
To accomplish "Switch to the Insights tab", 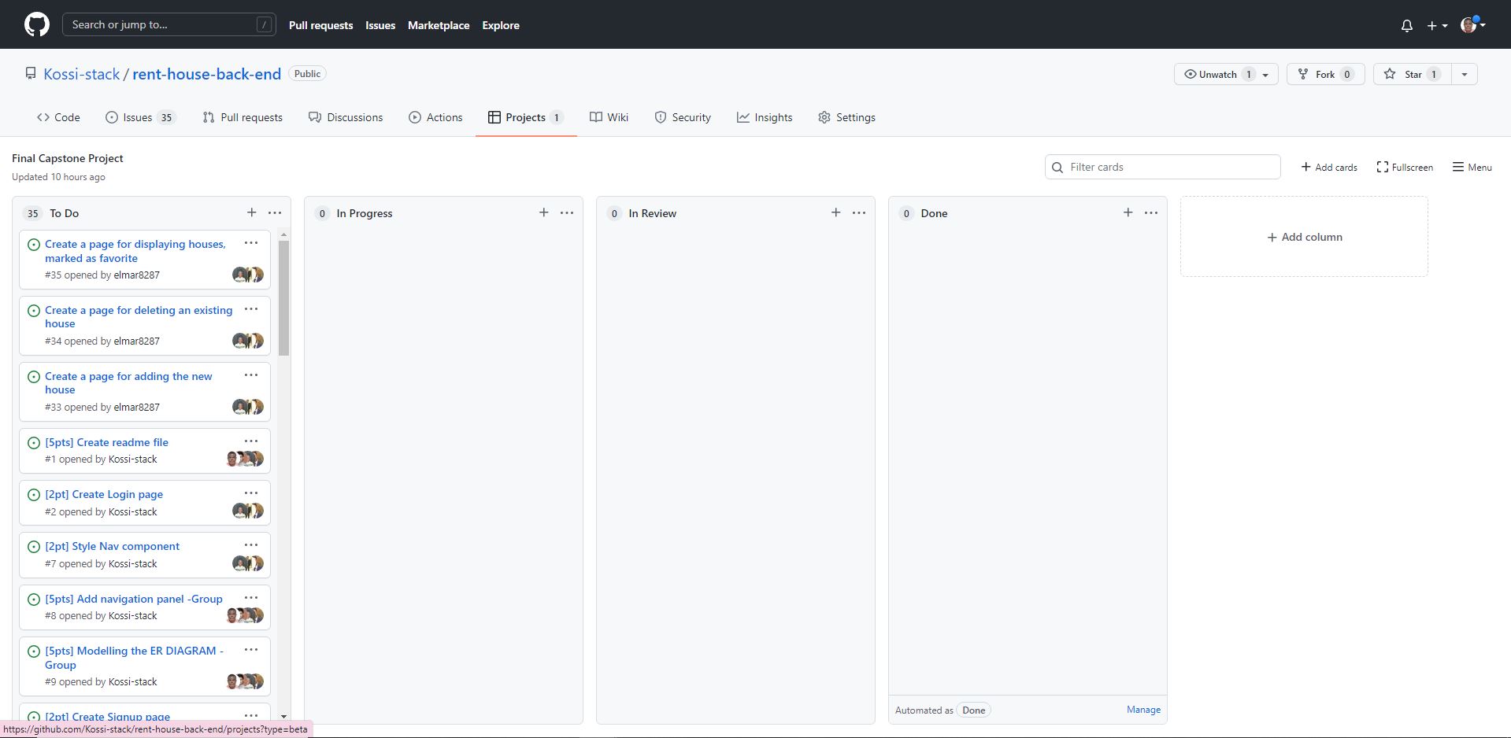I will pos(765,117).
